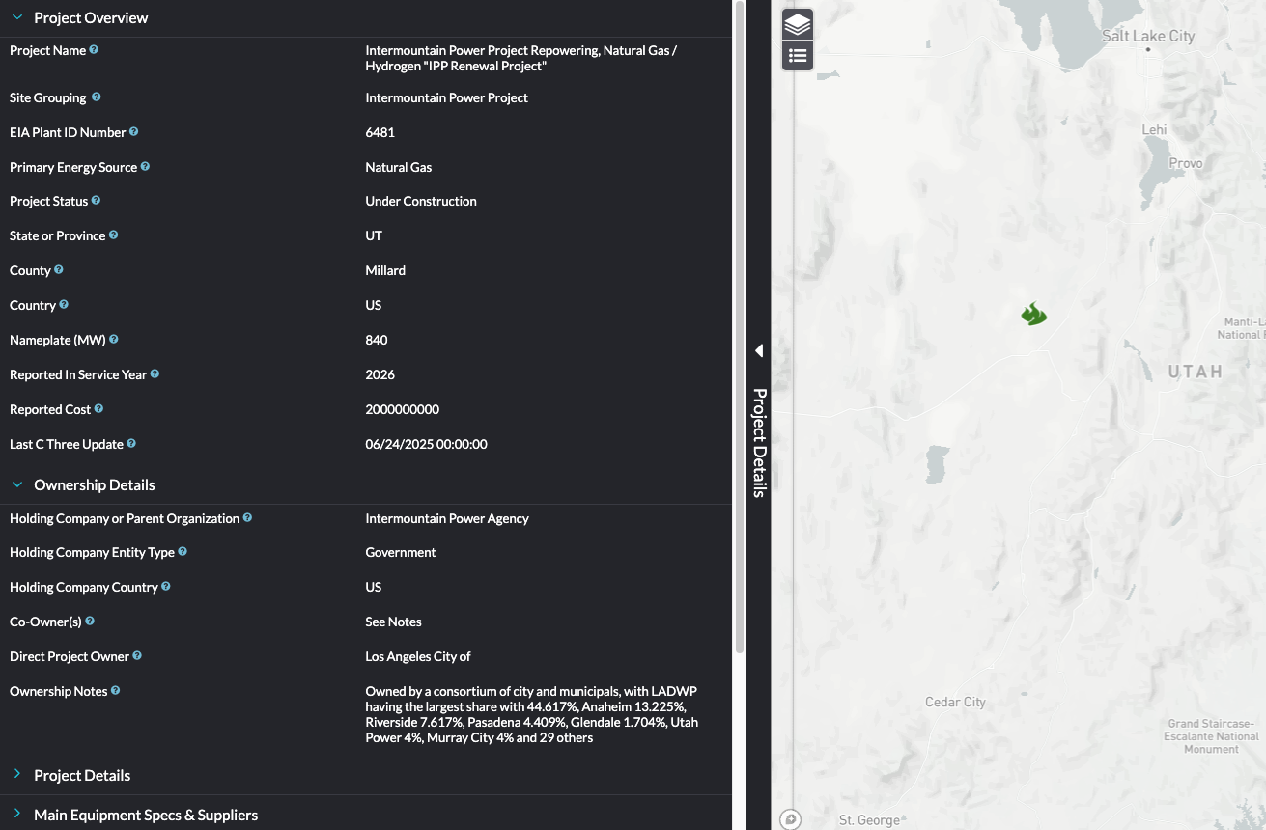This screenshot has width=1266, height=830.
Task: Click the Nameplate (MW) help icon
Action: (x=114, y=339)
